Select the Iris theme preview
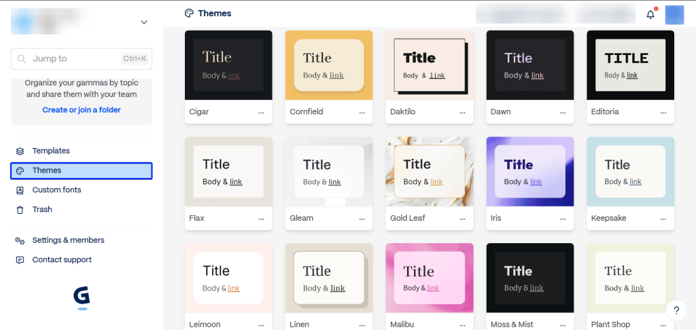The image size is (696, 330). tap(530, 172)
